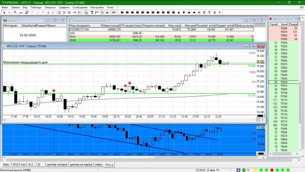Restore the Сделки window size
This screenshot has height=172, width=305.
(x=55, y=20)
